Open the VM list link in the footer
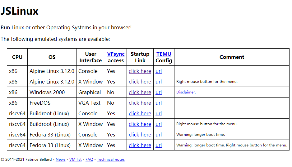This screenshot has height=167, width=292. click(x=76, y=160)
